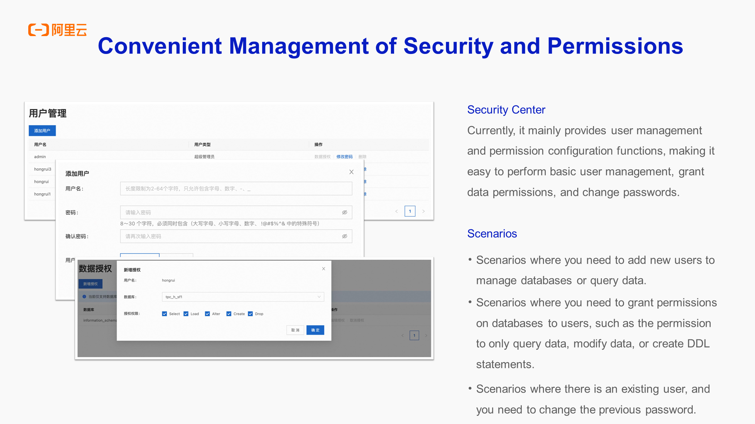
Task: Select page 1 in 用户管理 pagination
Action: tap(410, 211)
